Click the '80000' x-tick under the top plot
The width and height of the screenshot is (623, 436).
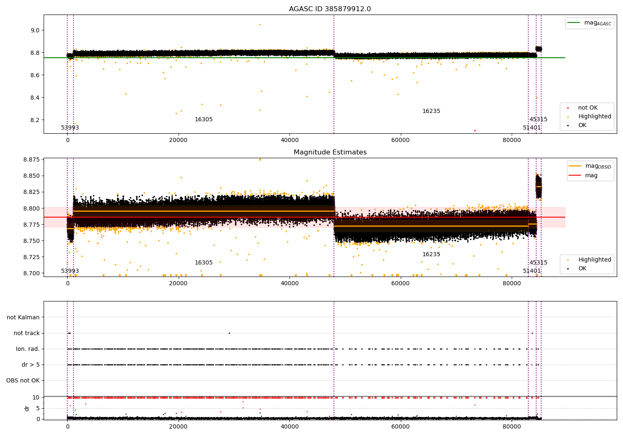(x=512, y=140)
